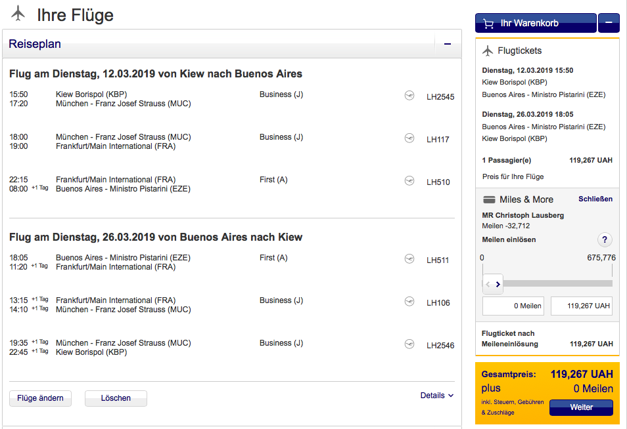Open the Miles & More help question mark
The image size is (627, 429).
pyautogui.click(x=605, y=239)
